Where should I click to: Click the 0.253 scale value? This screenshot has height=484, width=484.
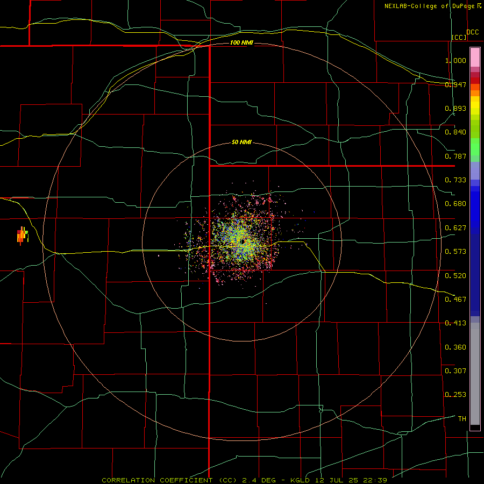pos(455,395)
